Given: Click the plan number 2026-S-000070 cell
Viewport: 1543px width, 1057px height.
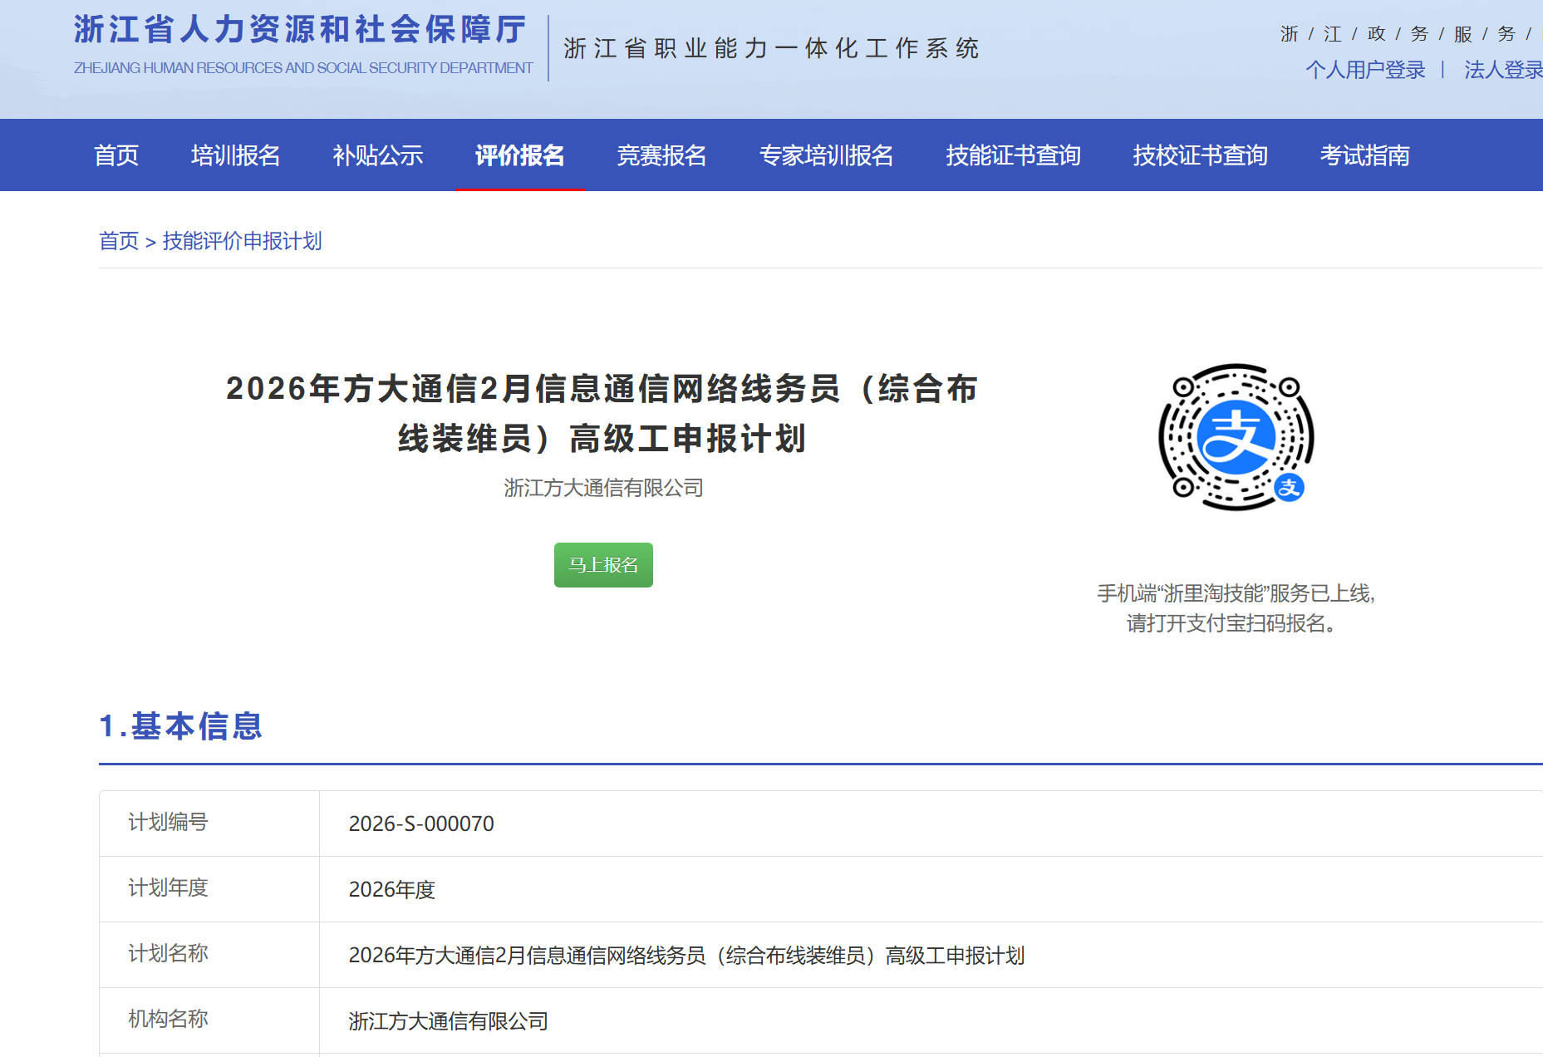Looking at the screenshot, I should coord(421,823).
